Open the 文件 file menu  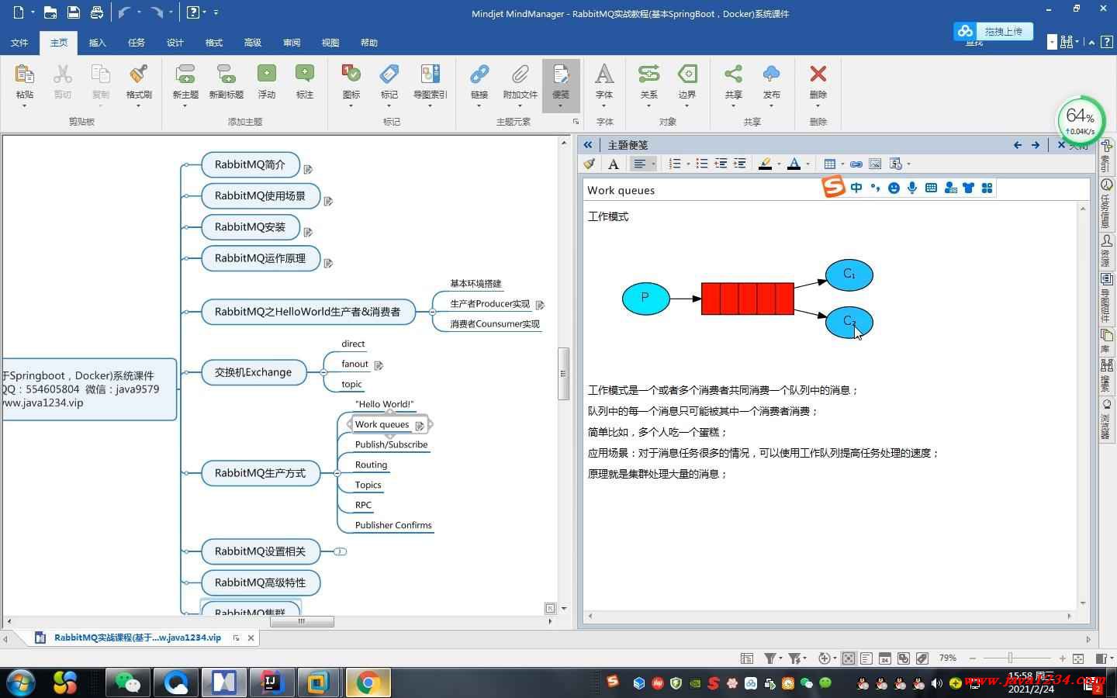[19, 43]
